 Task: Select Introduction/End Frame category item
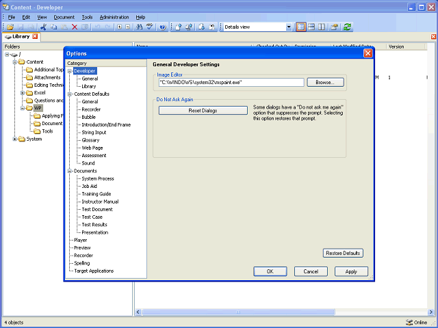click(x=106, y=125)
